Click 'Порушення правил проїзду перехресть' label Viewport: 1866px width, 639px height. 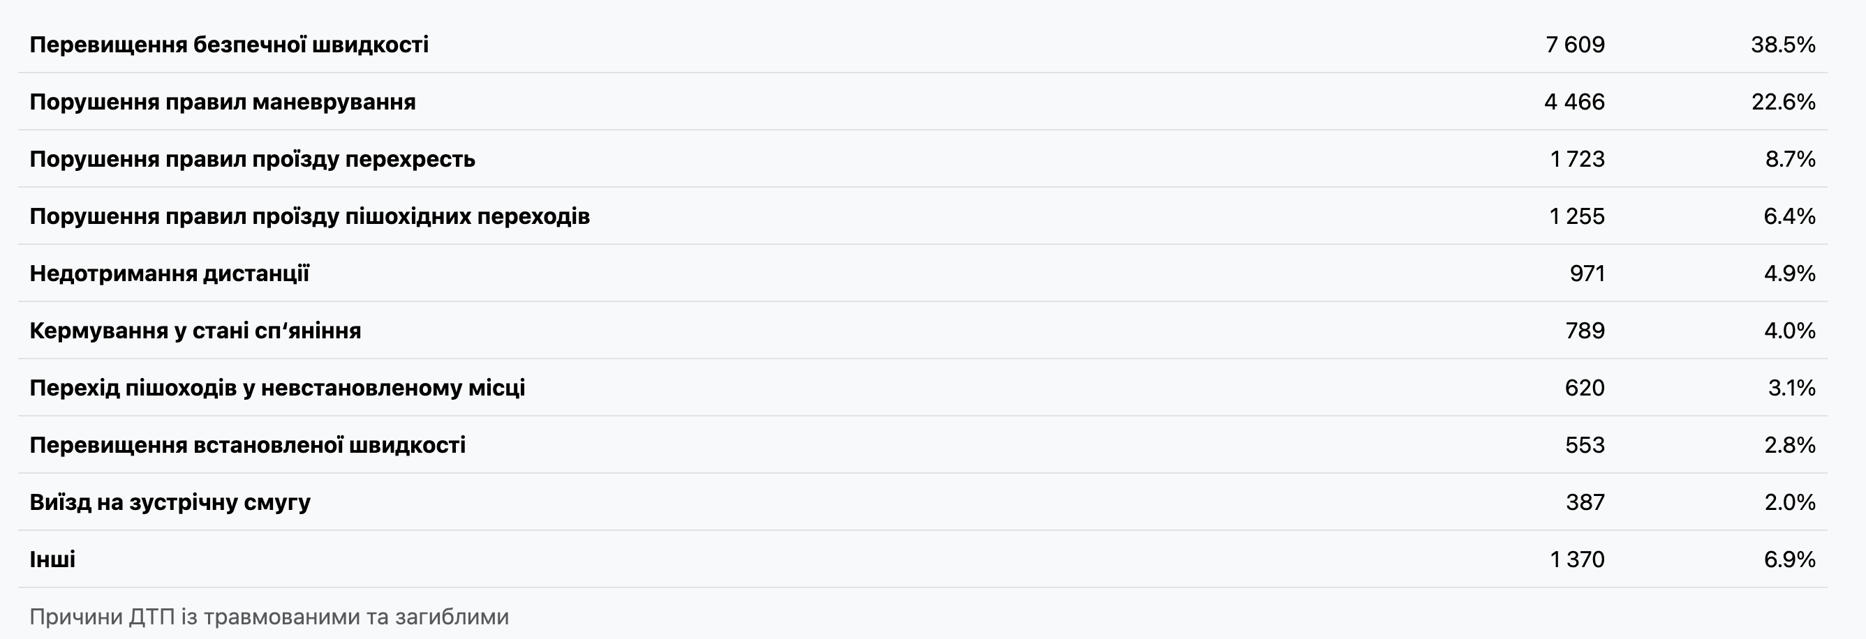pos(252,159)
